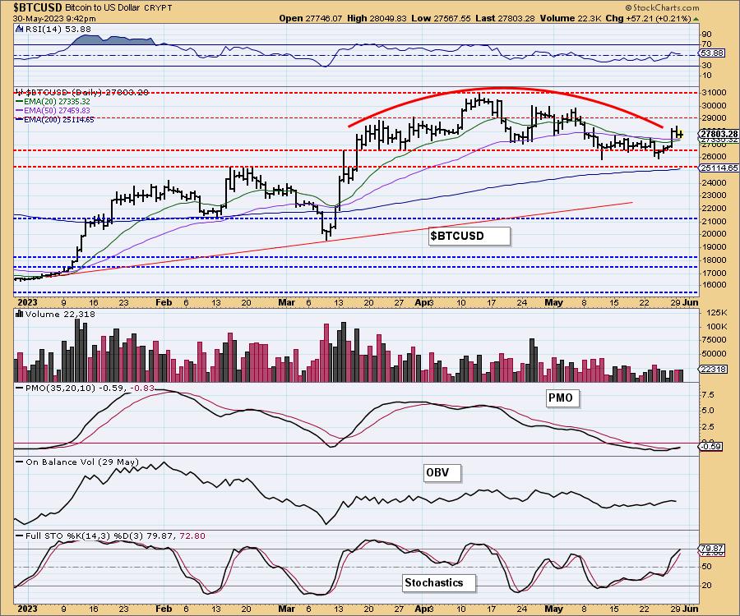
Task: Click the 7.5 PMO axis label
Action: [709, 394]
